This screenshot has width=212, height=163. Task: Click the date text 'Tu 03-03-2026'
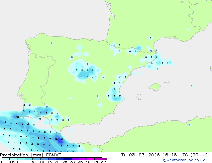coord(140,155)
